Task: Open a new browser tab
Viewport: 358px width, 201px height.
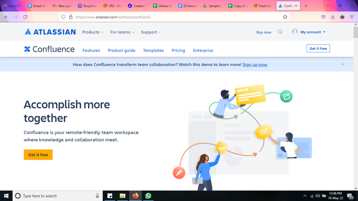Action: [x=306, y=6]
